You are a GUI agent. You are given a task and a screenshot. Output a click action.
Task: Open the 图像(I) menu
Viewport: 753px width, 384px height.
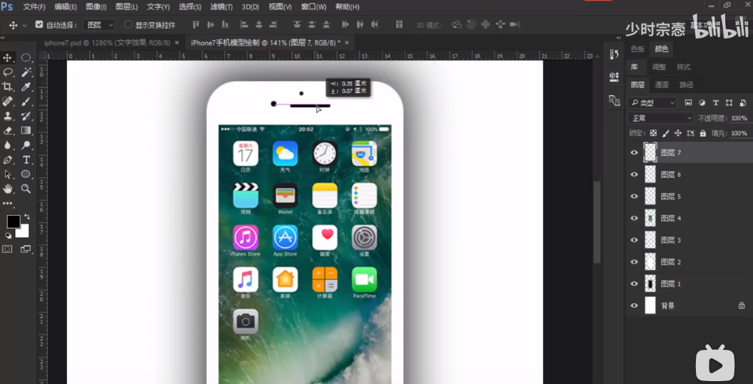[96, 7]
